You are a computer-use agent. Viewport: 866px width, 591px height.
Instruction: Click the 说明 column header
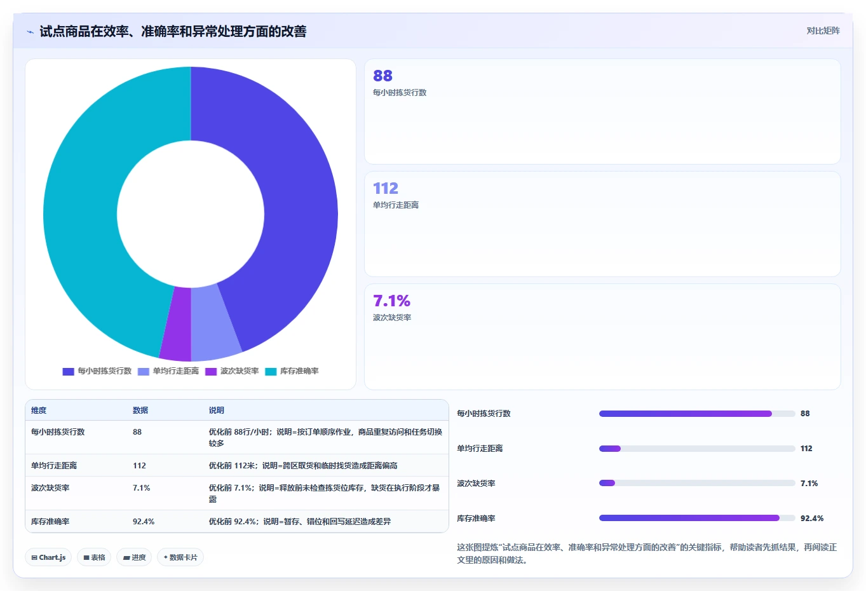click(217, 411)
